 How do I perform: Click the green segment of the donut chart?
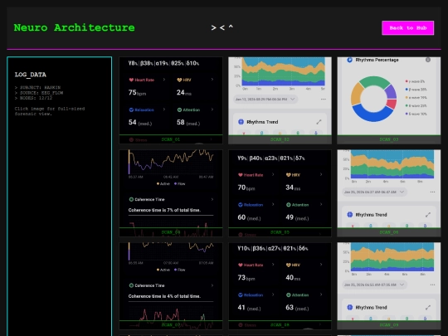[x=374, y=80]
